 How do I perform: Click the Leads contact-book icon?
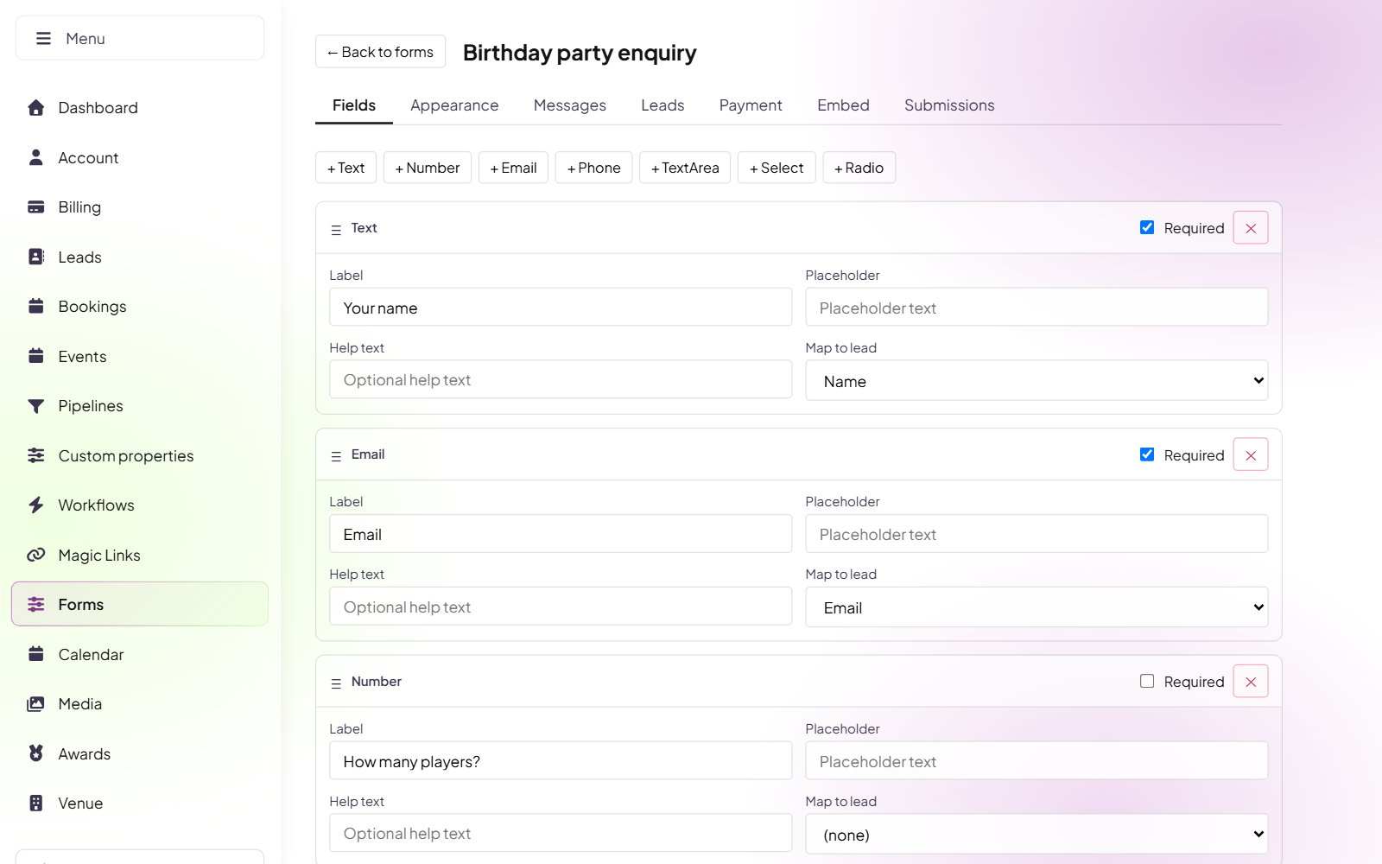(35, 257)
